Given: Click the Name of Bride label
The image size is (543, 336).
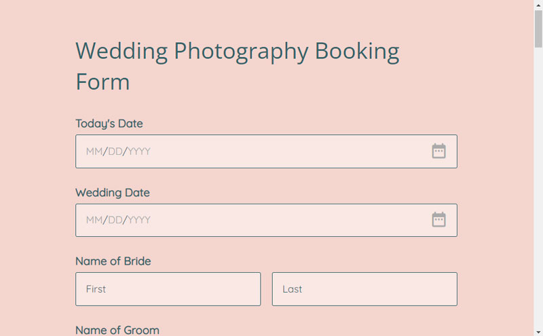Looking at the screenshot, I should pos(113,261).
